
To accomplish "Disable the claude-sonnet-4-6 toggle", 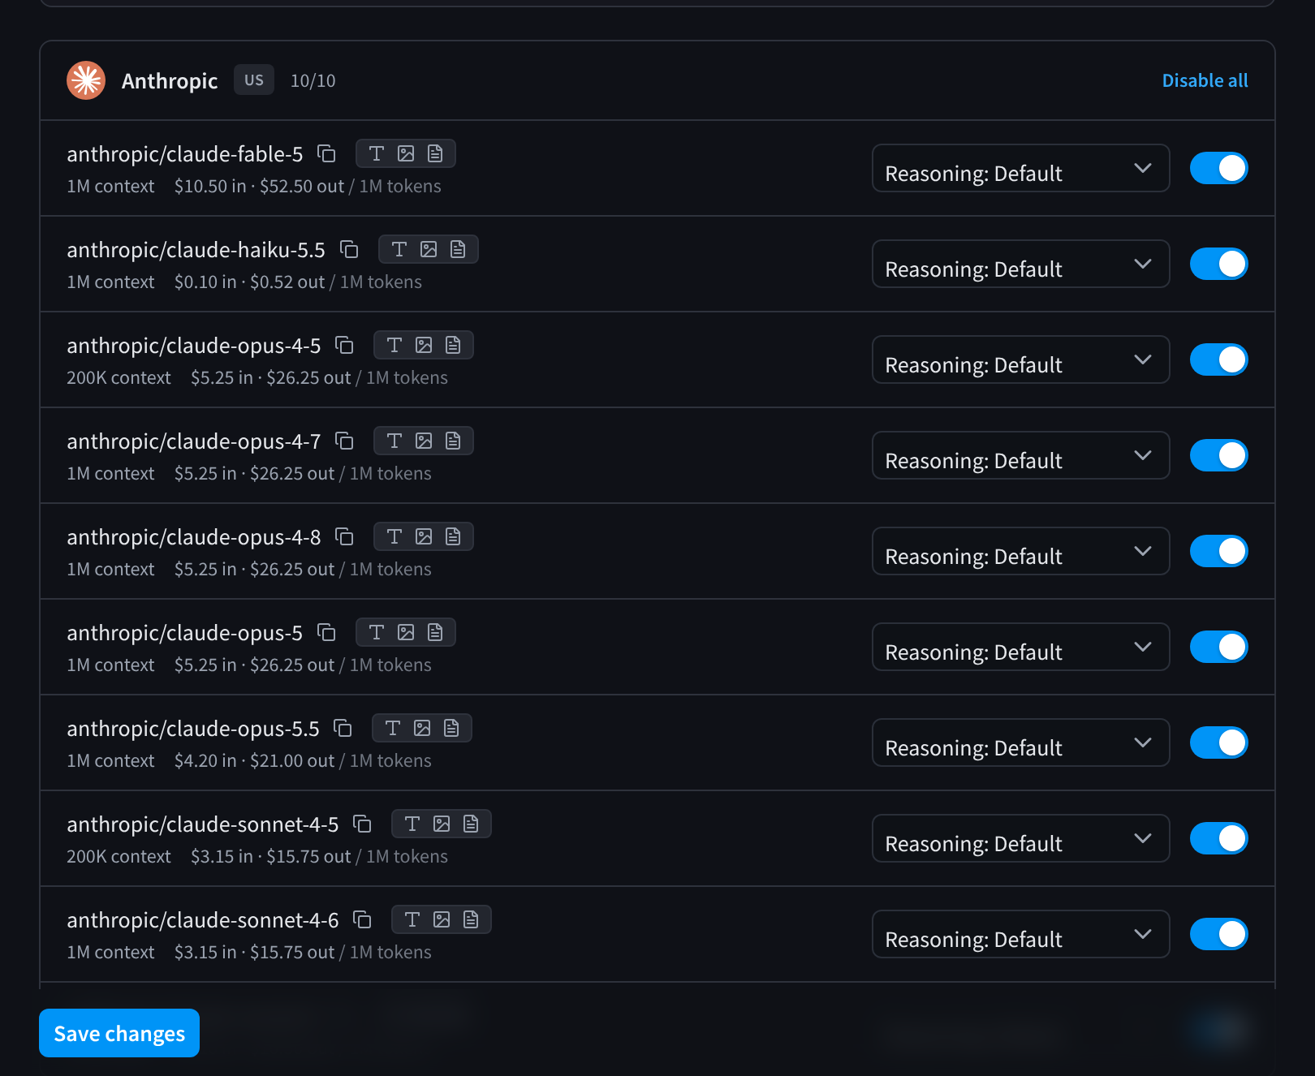I will tap(1219, 934).
